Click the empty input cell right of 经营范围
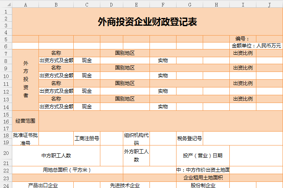Image resolution: width=283 pixels, height=188 pixels. coord(161,121)
